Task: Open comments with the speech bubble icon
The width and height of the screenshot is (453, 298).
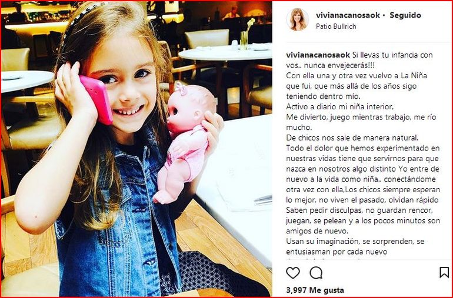Action: (316, 273)
